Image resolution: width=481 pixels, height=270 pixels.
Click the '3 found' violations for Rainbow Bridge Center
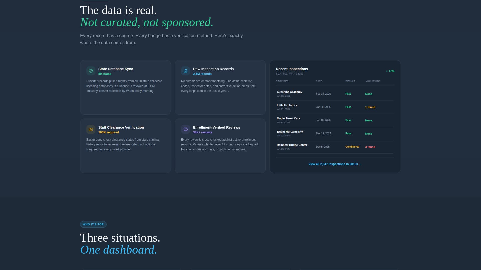(370, 147)
